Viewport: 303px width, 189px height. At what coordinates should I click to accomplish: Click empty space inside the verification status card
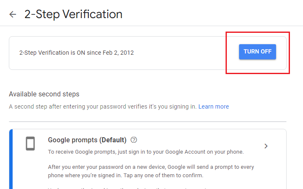point(183,53)
